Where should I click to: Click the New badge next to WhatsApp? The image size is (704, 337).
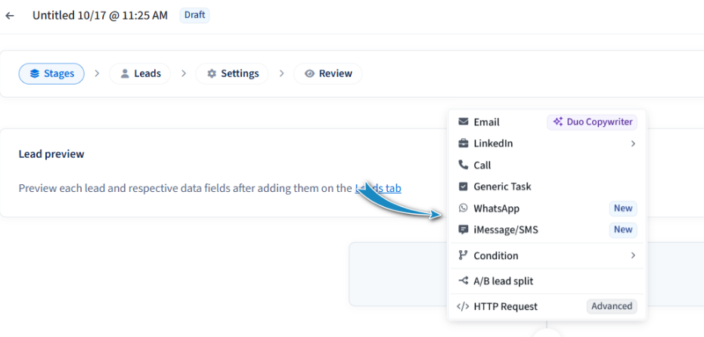(623, 208)
